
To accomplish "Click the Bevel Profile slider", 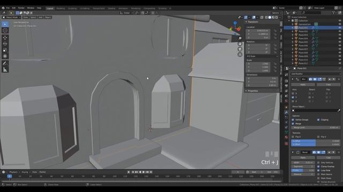I will 303,171.
